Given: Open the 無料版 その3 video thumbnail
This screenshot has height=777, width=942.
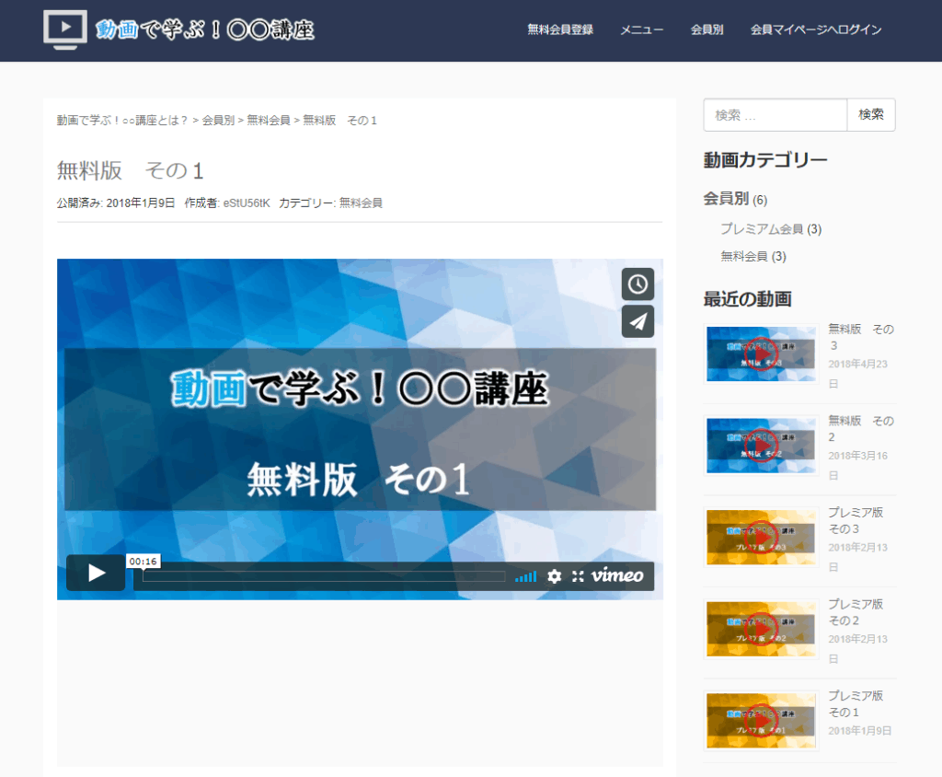Looking at the screenshot, I should 761,354.
